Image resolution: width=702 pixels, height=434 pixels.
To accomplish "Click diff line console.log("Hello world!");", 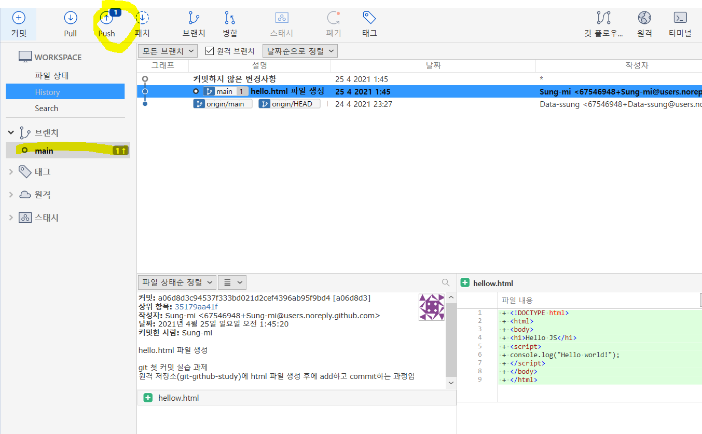I will click(x=565, y=355).
